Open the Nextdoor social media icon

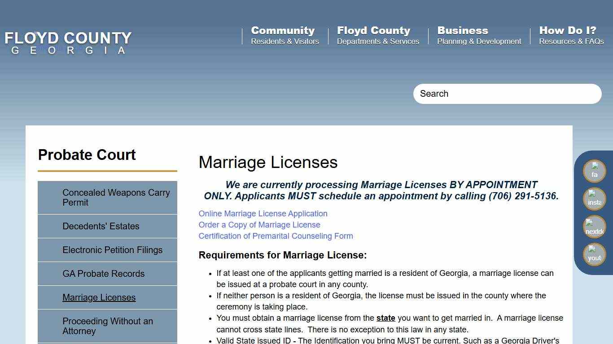point(594,227)
